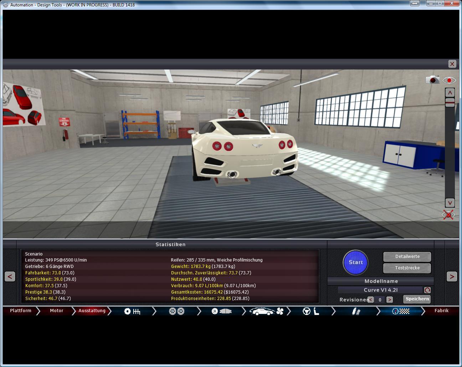Open the gearbox tab with gear-shifter icon
Screen dimensions: 462x367
(x=132, y=311)
